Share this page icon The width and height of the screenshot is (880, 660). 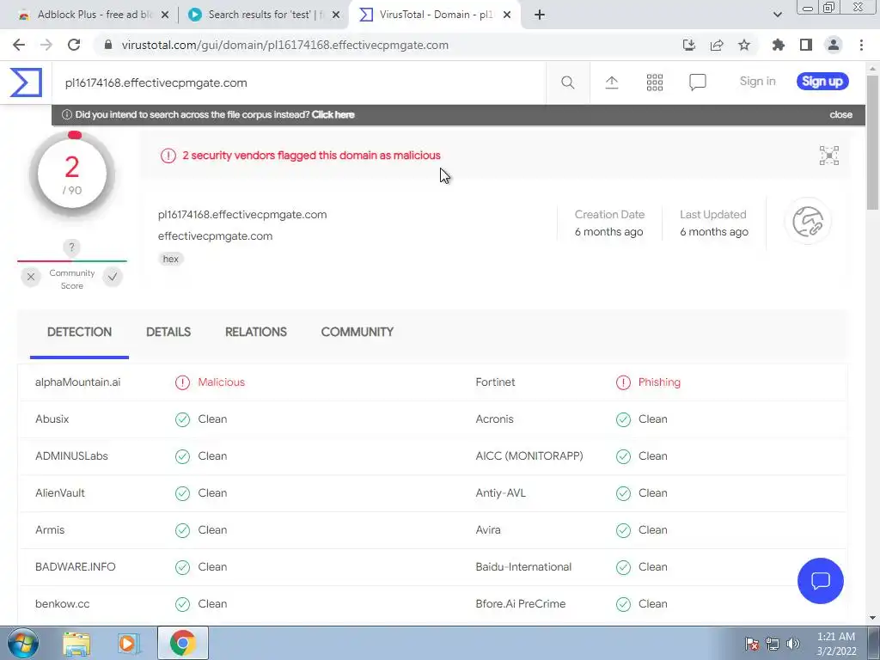click(x=717, y=45)
